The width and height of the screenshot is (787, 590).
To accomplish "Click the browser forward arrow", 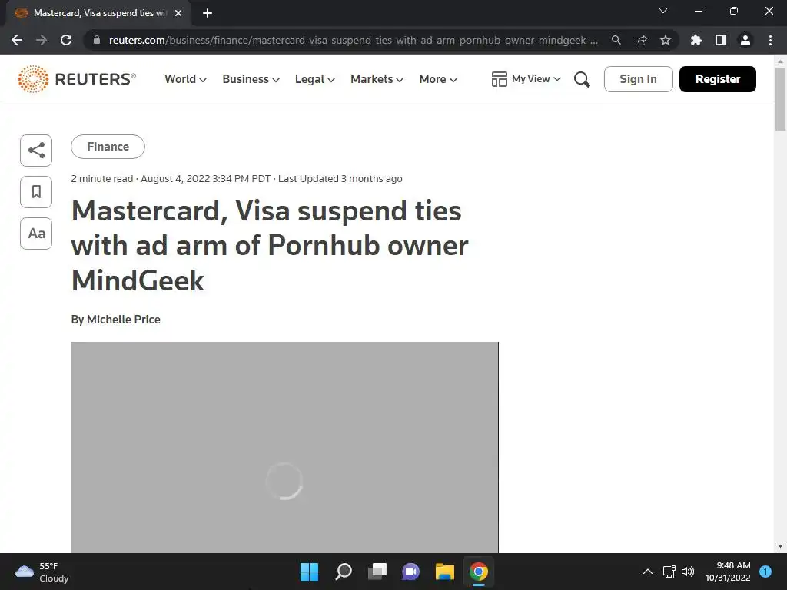I will click(x=42, y=40).
